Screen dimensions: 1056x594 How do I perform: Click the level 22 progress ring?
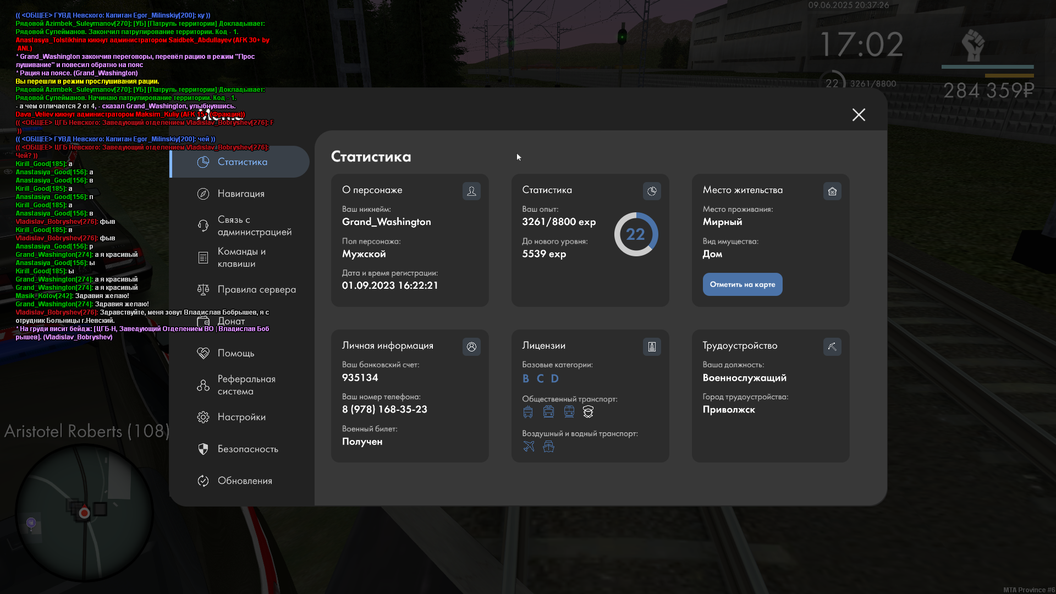636,234
